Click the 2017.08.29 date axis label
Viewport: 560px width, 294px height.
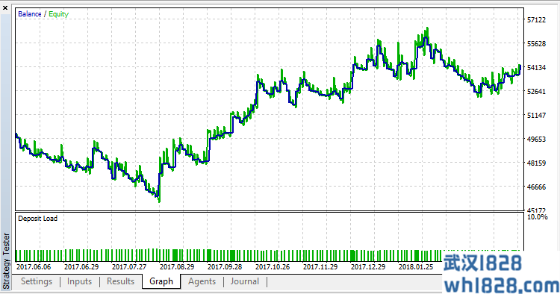point(177,267)
